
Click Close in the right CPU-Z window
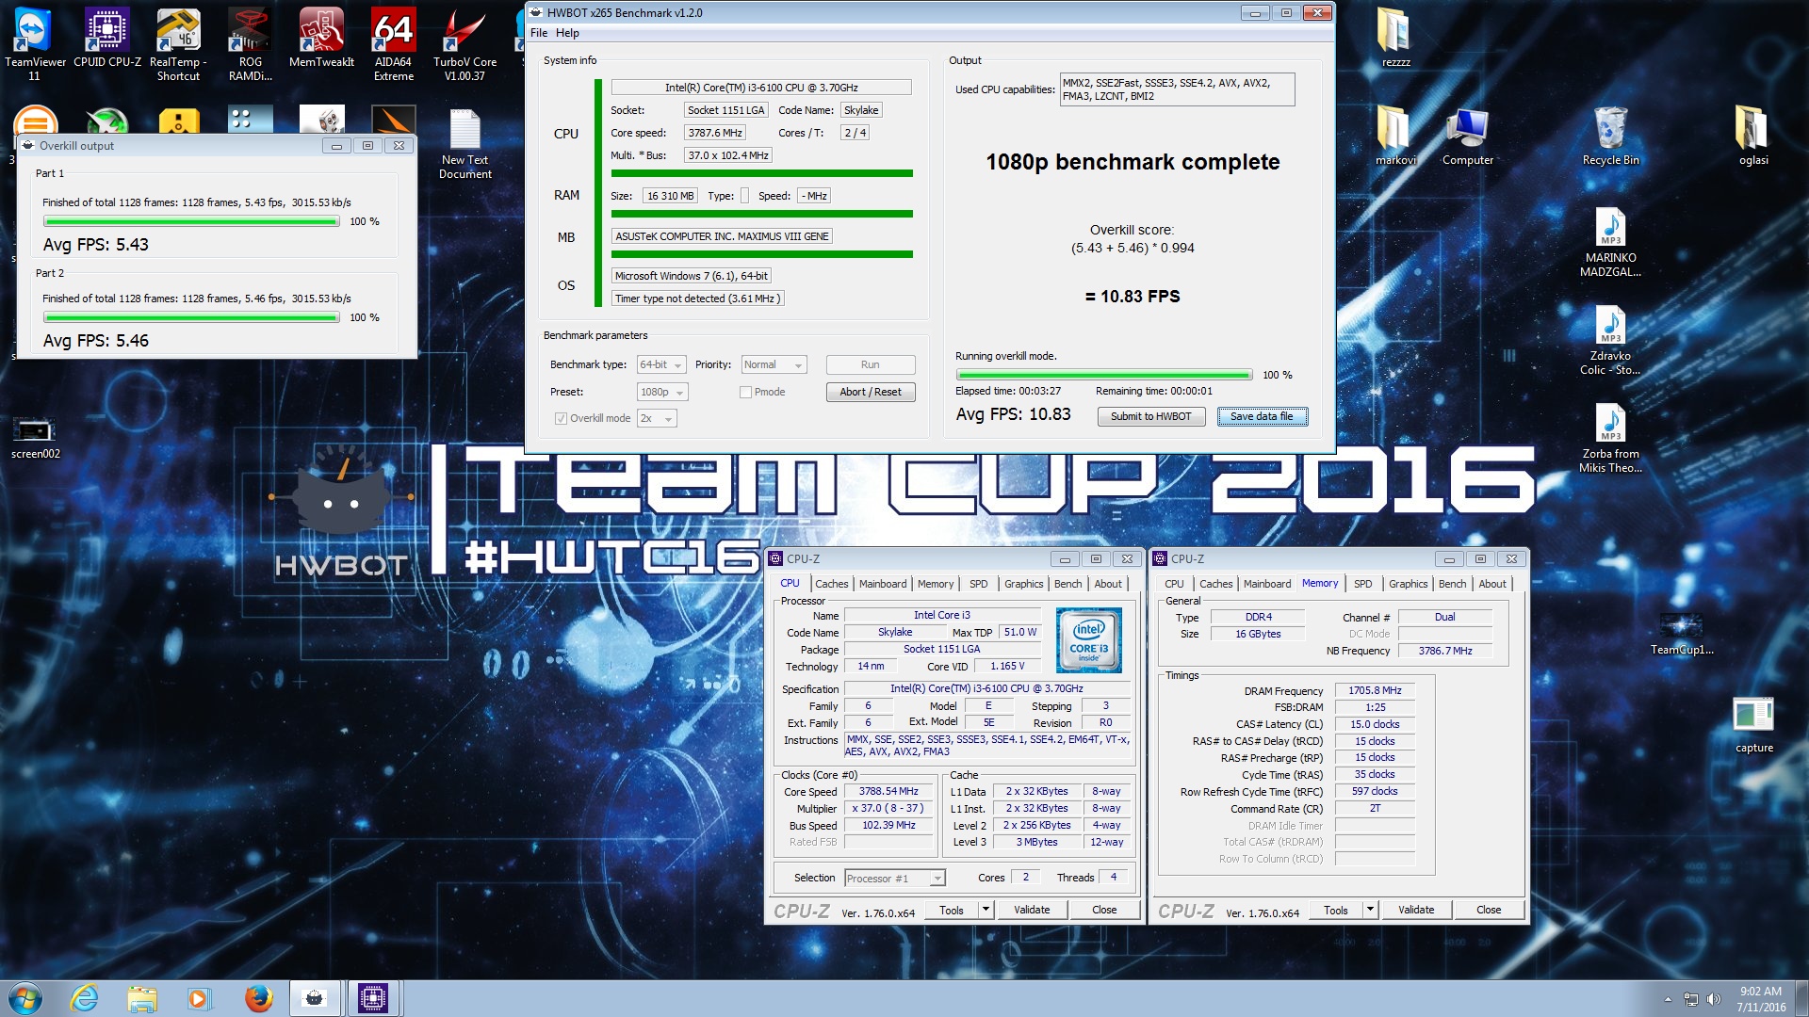[x=1489, y=910]
